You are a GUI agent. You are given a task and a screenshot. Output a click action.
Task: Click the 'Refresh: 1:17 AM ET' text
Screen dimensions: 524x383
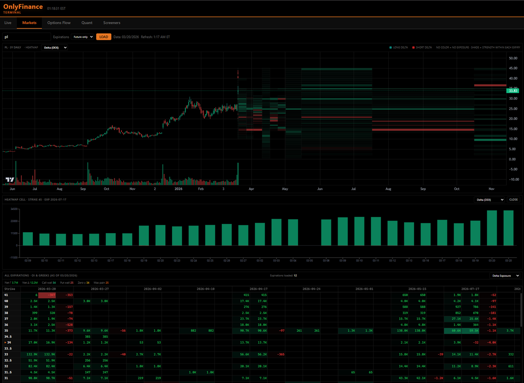pos(156,37)
